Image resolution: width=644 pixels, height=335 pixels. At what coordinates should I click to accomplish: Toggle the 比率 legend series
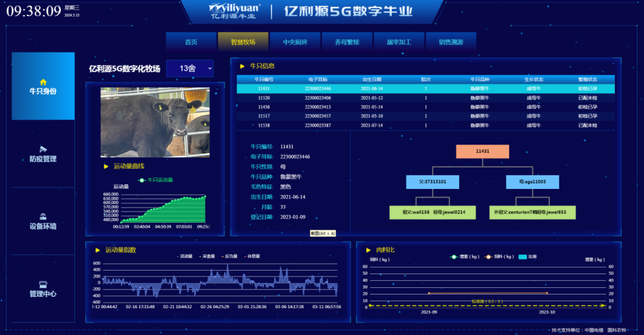coord(528,256)
